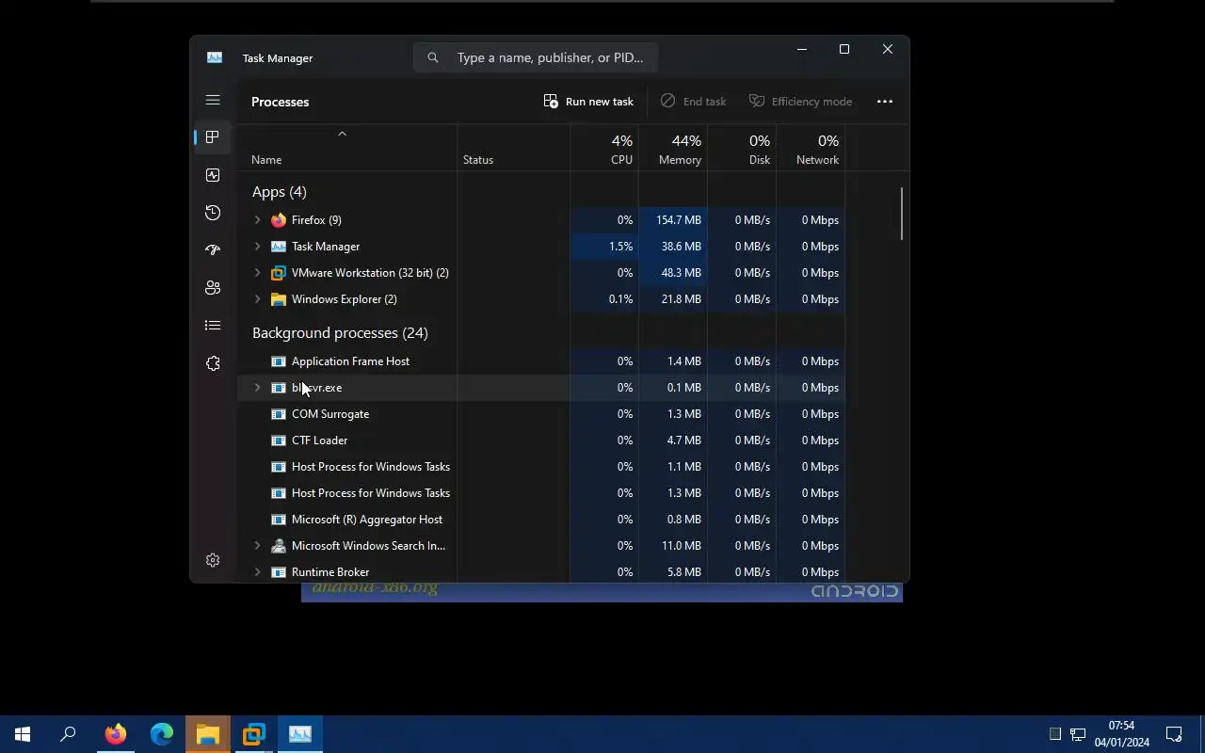Click the Firefox process icon
The width and height of the screenshot is (1205, 753).
[279, 220]
